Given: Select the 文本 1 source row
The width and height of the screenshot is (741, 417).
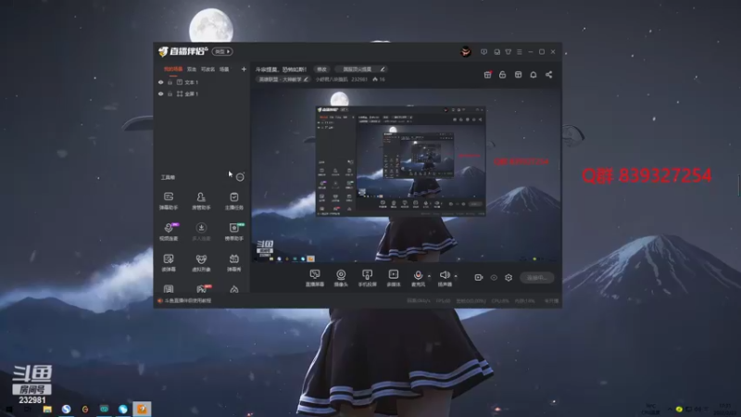Looking at the screenshot, I should pos(202,82).
